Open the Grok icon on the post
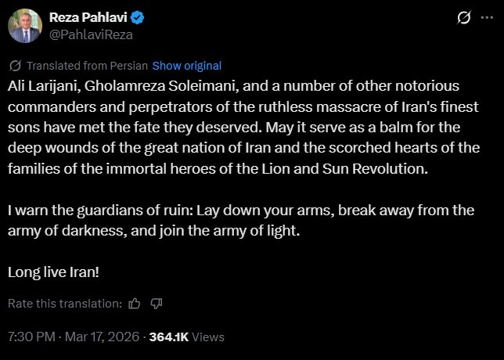The width and height of the screenshot is (504, 360). [463, 18]
